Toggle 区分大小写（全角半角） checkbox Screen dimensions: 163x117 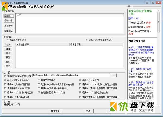point(5,80)
